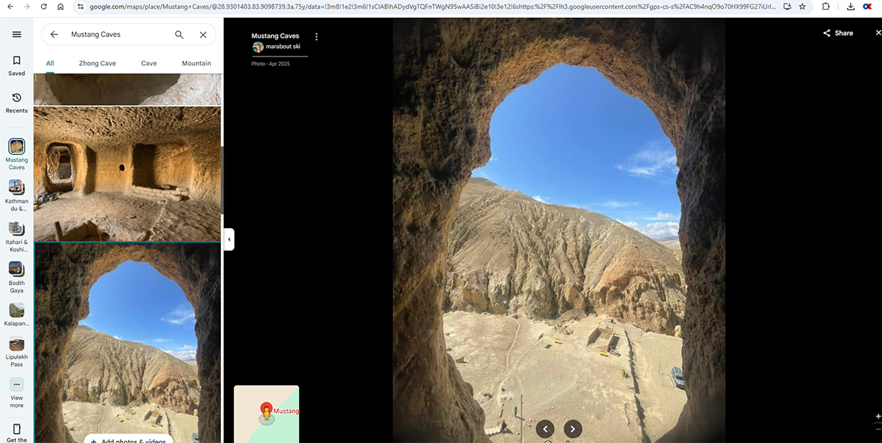
Task: Click the Photo - Apr 2025 date text
Action: [270, 64]
